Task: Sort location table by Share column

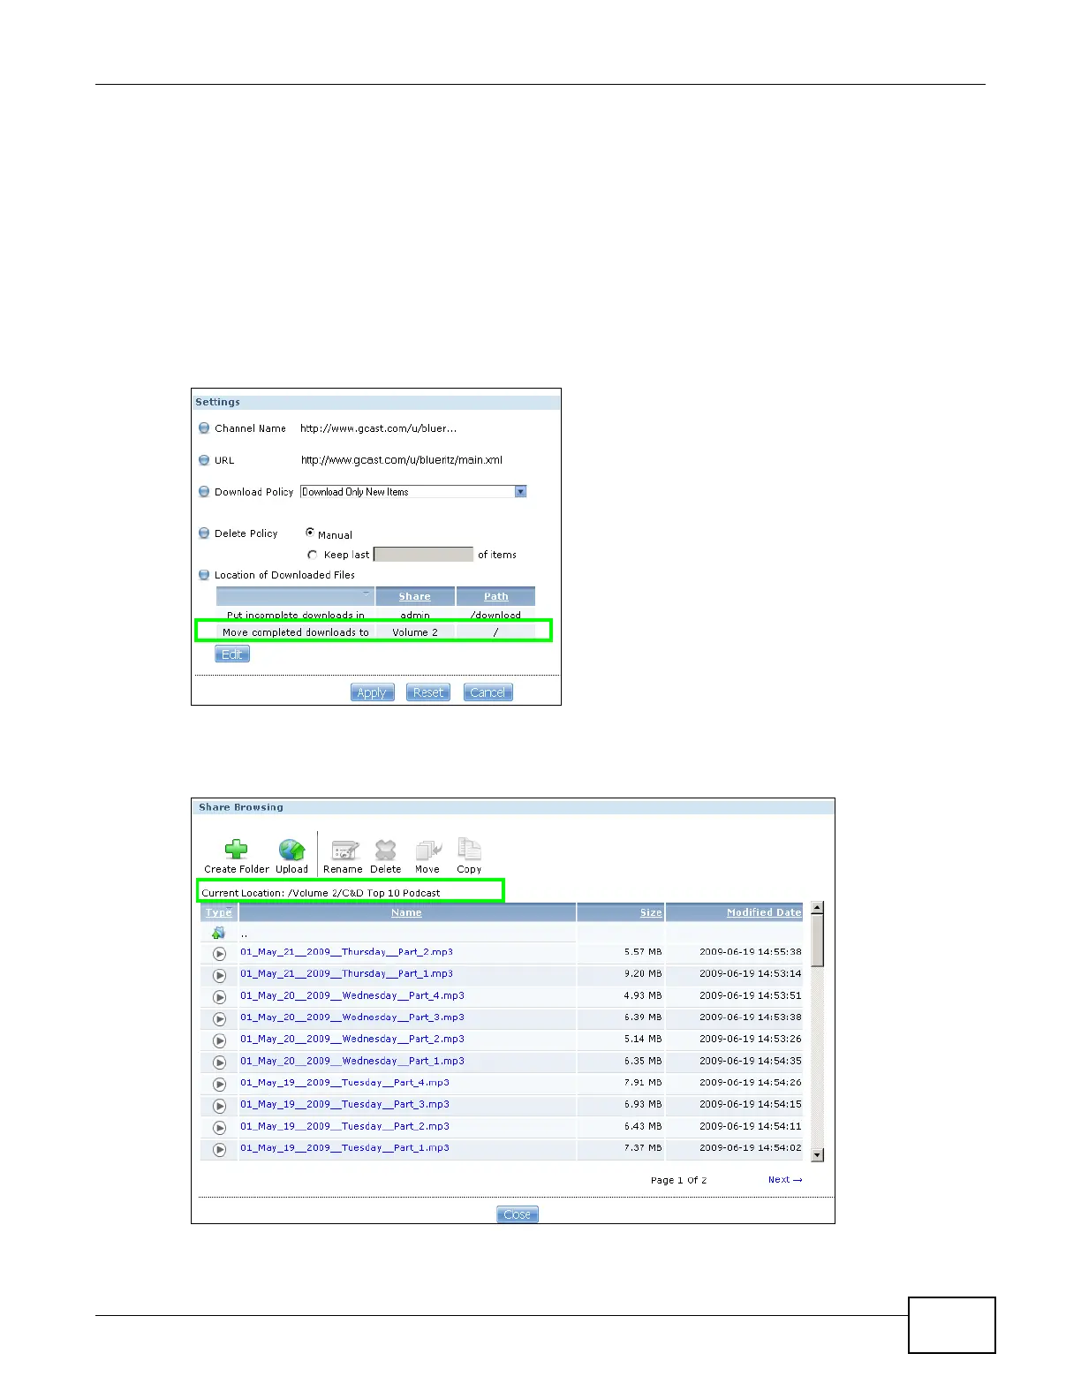Action: click(414, 596)
